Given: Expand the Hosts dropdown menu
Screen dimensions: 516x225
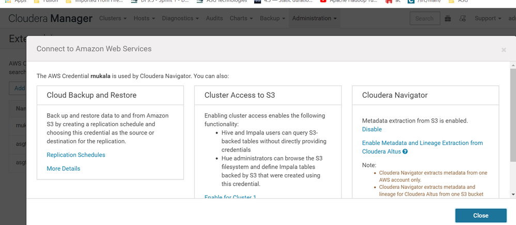Looking at the screenshot, I should point(144,19).
